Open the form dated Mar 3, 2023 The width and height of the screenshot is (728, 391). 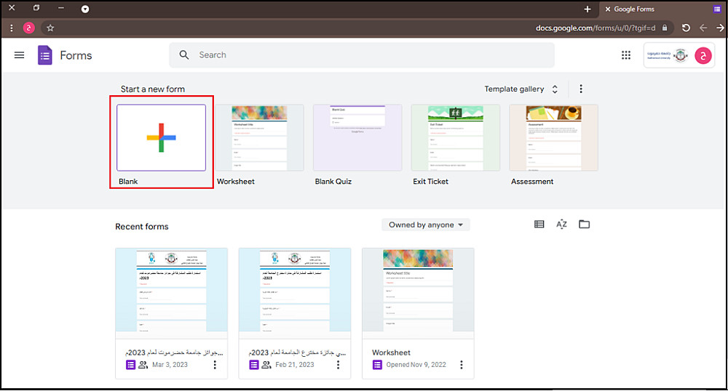pos(171,313)
